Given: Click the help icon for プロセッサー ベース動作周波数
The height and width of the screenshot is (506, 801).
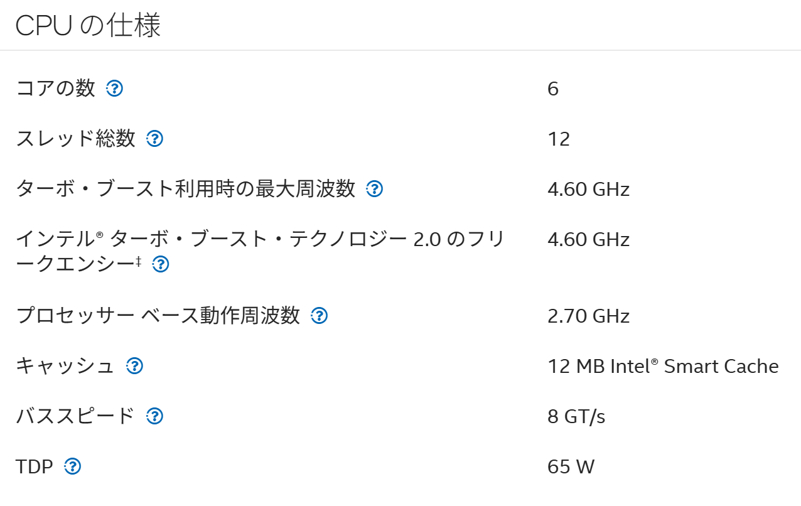Looking at the screenshot, I should [x=320, y=316].
